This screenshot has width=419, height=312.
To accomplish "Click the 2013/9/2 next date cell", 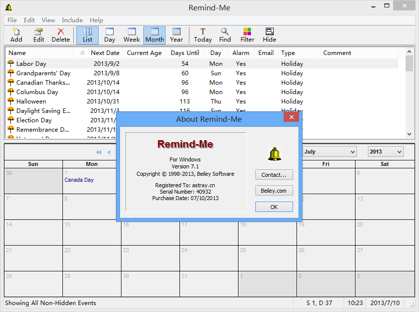I will 107,64.
